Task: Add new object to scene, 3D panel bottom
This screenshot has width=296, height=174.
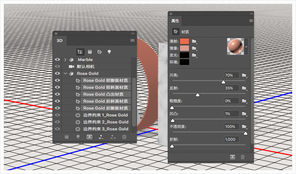Action: pyautogui.click(x=67, y=137)
